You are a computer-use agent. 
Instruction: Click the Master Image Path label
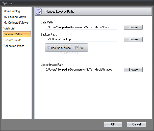[52, 65]
